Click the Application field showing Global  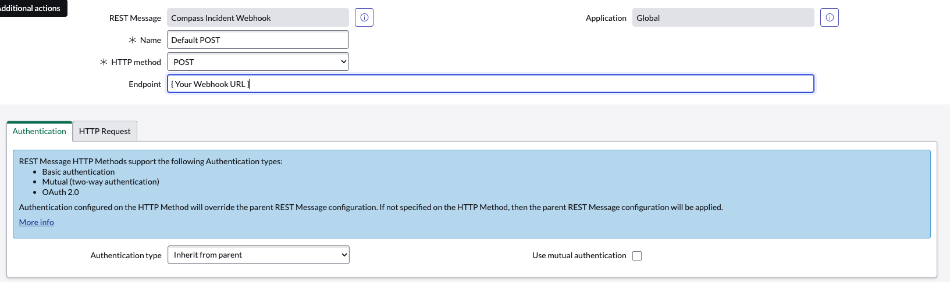click(x=723, y=18)
